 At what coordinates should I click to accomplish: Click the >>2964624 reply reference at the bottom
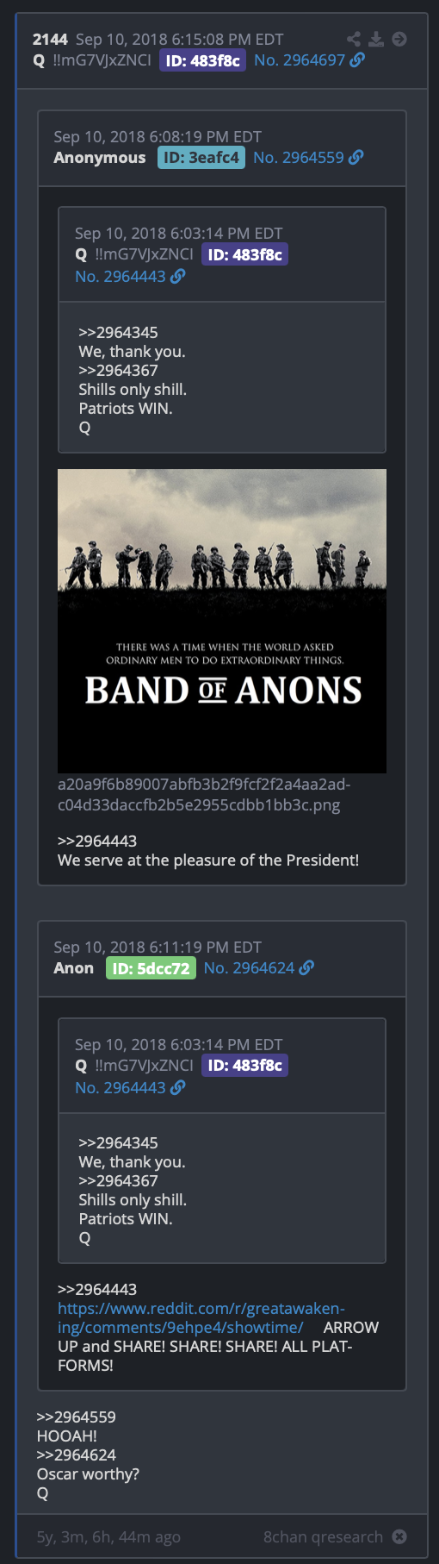[76, 1455]
